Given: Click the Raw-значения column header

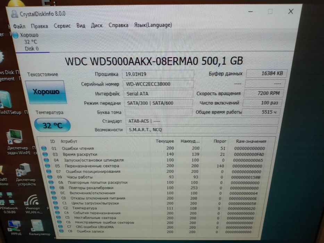Looking at the screenshot, I should (x=251, y=142).
